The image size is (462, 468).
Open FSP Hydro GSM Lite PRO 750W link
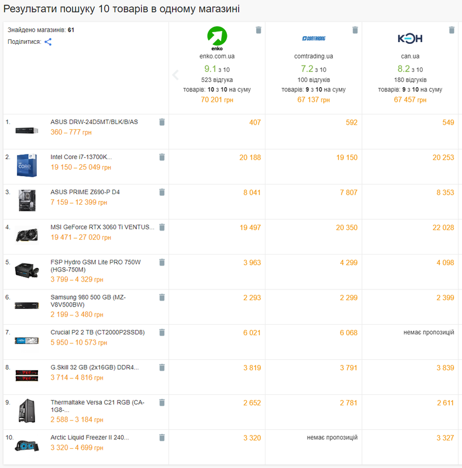coord(95,266)
